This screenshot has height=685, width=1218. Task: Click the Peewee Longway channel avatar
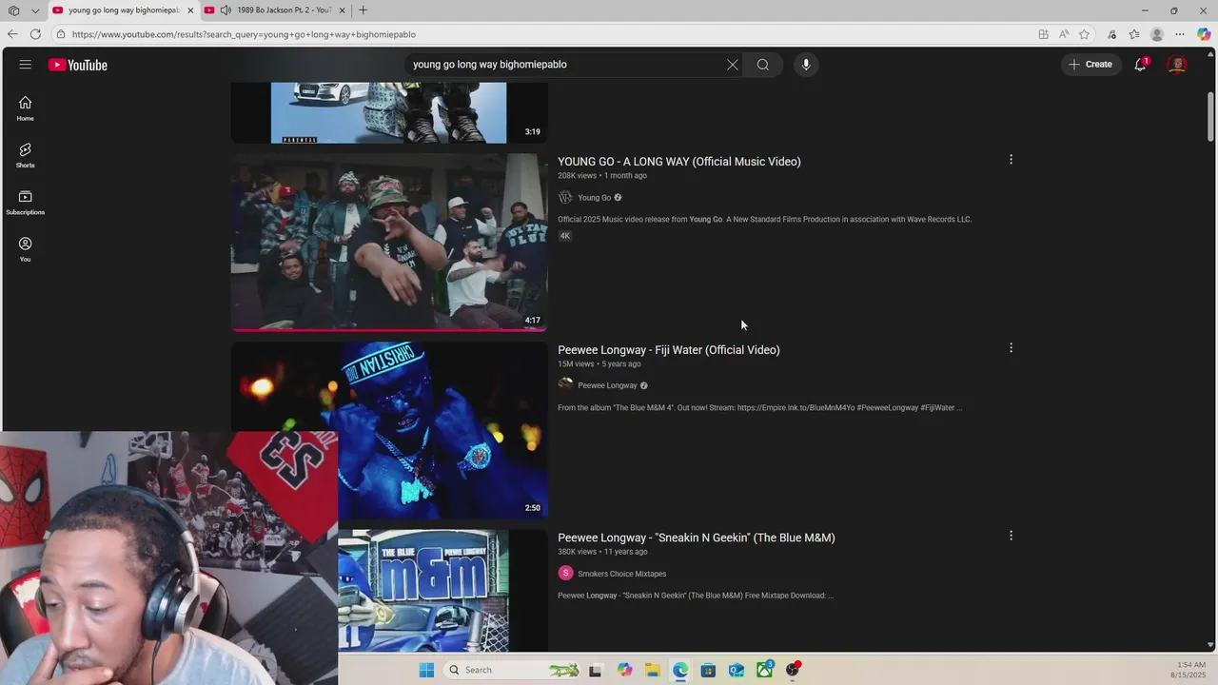pos(565,384)
